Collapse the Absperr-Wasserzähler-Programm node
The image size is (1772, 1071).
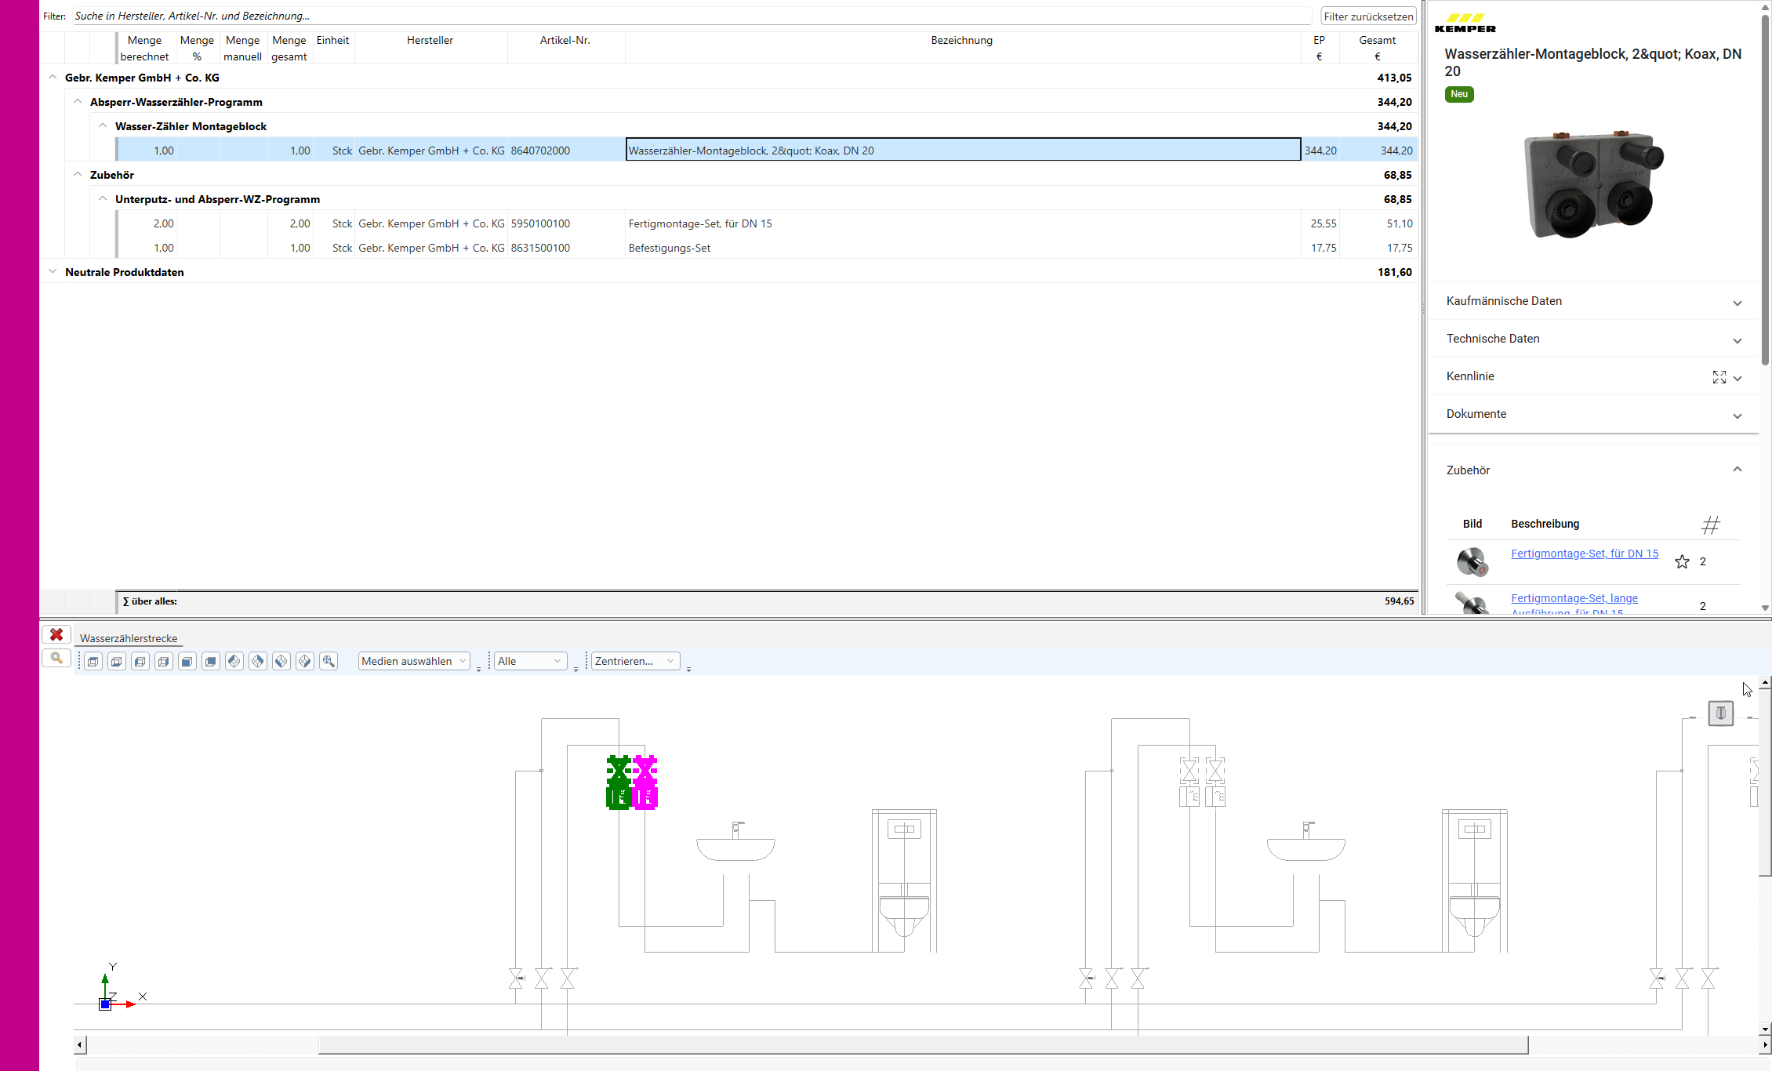click(x=78, y=101)
